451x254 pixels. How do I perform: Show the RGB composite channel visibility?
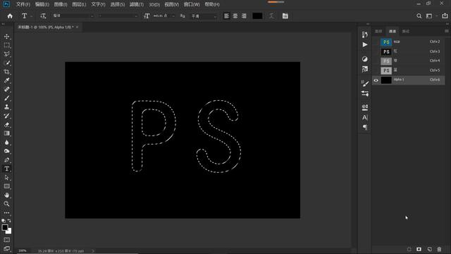(x=376, y=42)
